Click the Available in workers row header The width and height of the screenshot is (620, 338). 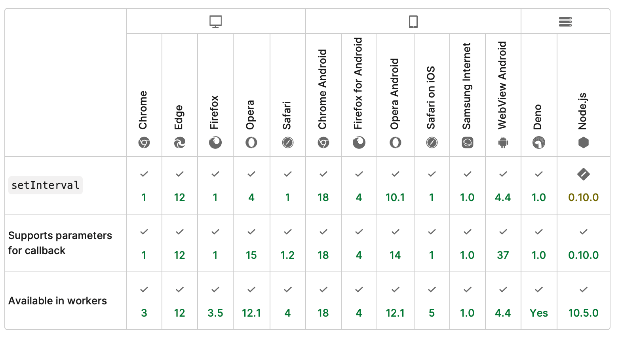coord(58,301)
